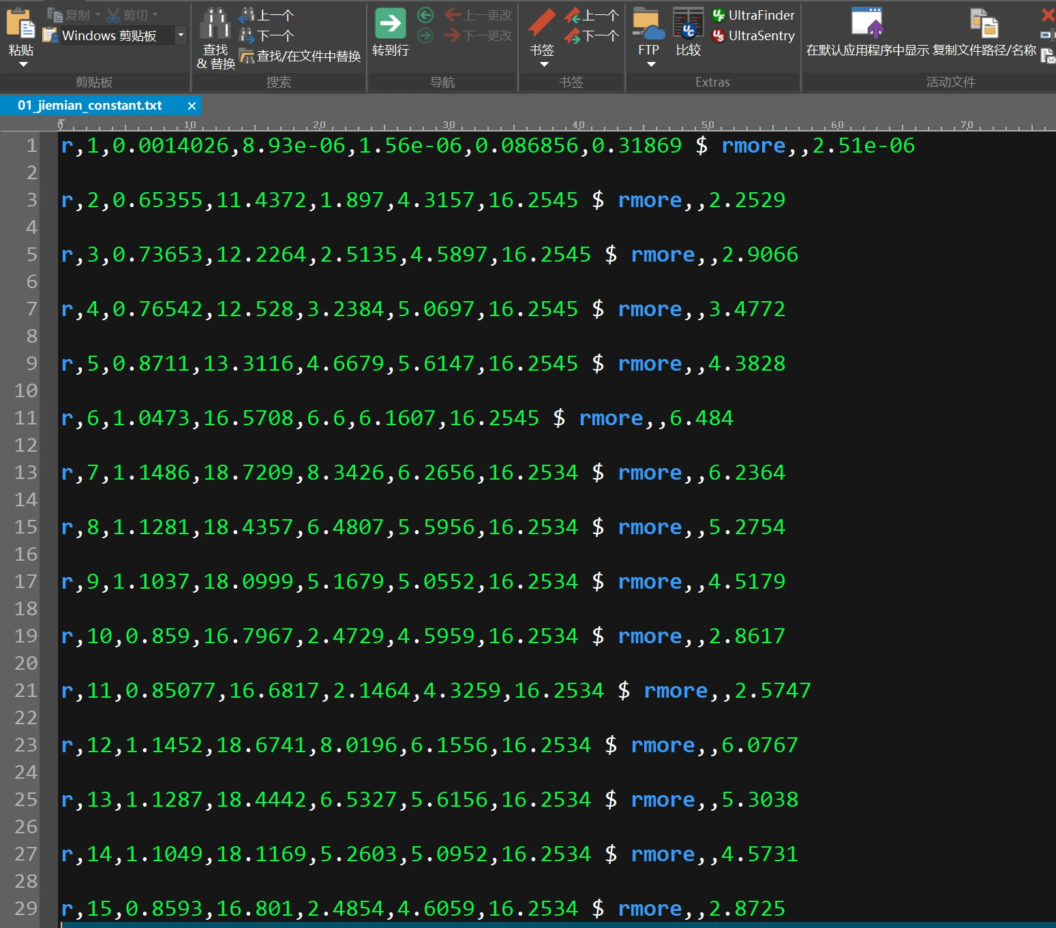Click the value 4.5731 on line 27

(759, 854)
